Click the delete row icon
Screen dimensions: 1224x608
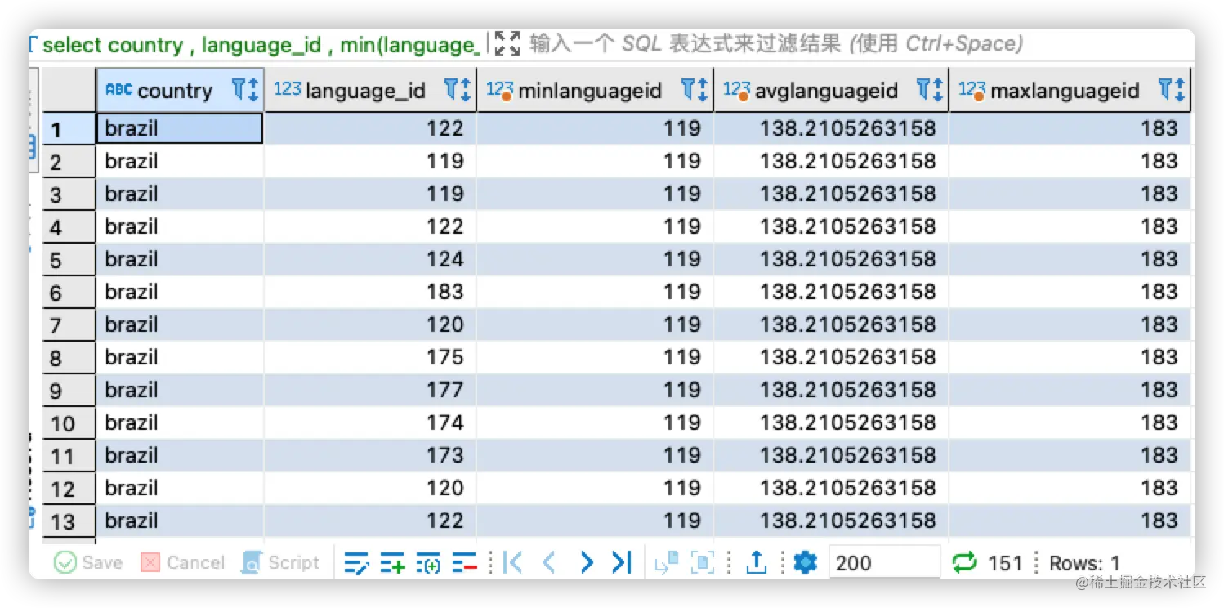(x=464, y=562)
